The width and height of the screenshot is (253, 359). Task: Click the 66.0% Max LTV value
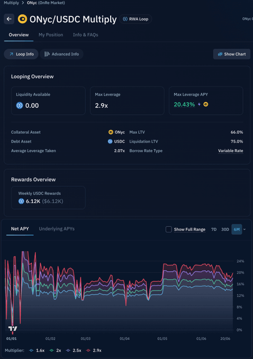click(x=237, y=132)
